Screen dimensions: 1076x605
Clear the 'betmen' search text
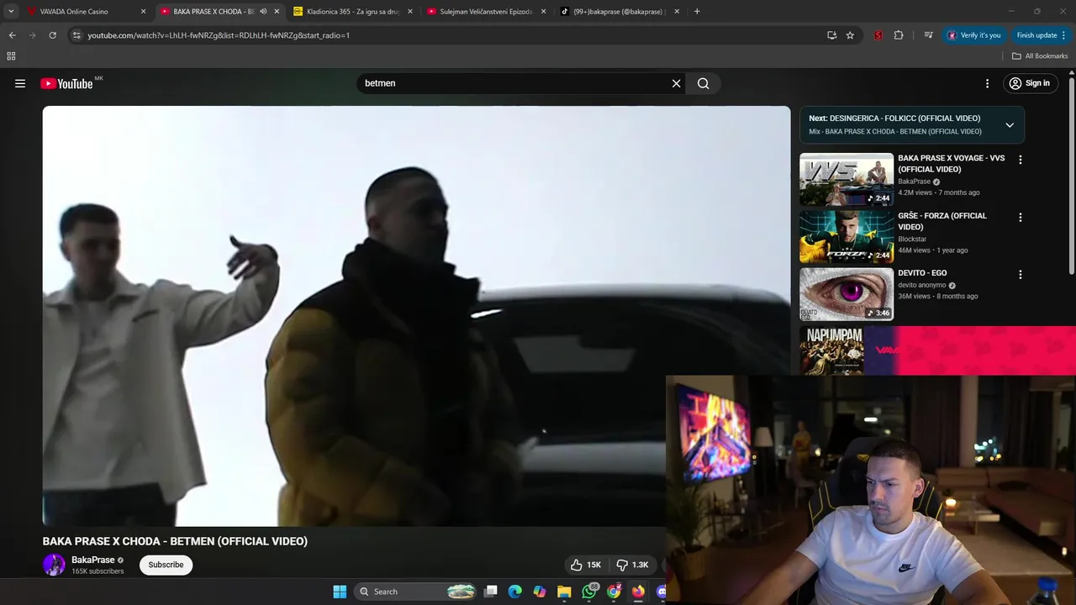(x=676, y=83)
